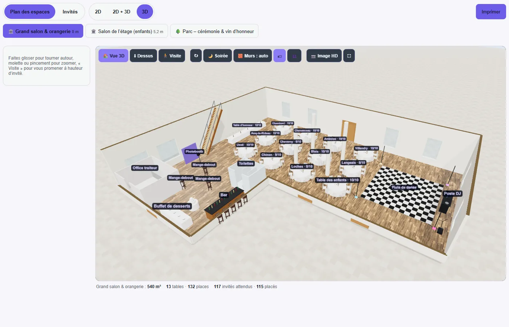Select the Table des enfants · 10/10 label
The height and width of the screenshot is (327, 509).
click(x=337, y=180)
